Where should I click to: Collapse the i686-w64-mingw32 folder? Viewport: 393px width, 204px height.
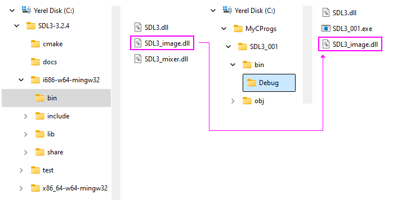(21, 80)
